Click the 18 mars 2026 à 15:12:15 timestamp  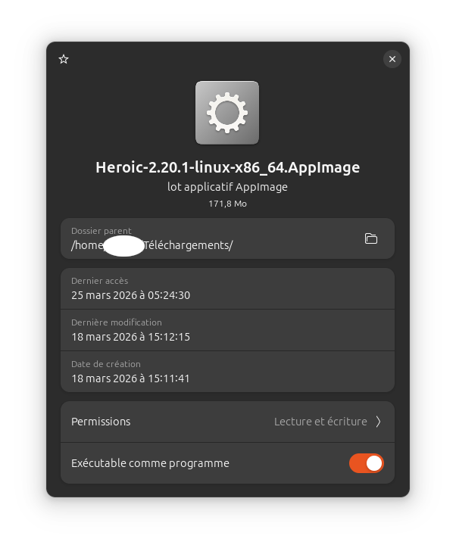pyautogui.click(x=131, y=337)
